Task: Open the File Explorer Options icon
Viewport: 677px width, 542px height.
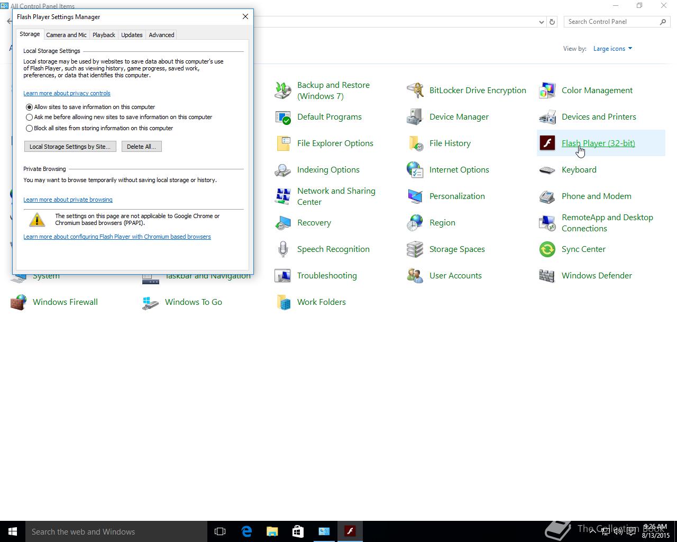Action: [x=283, y=143]
